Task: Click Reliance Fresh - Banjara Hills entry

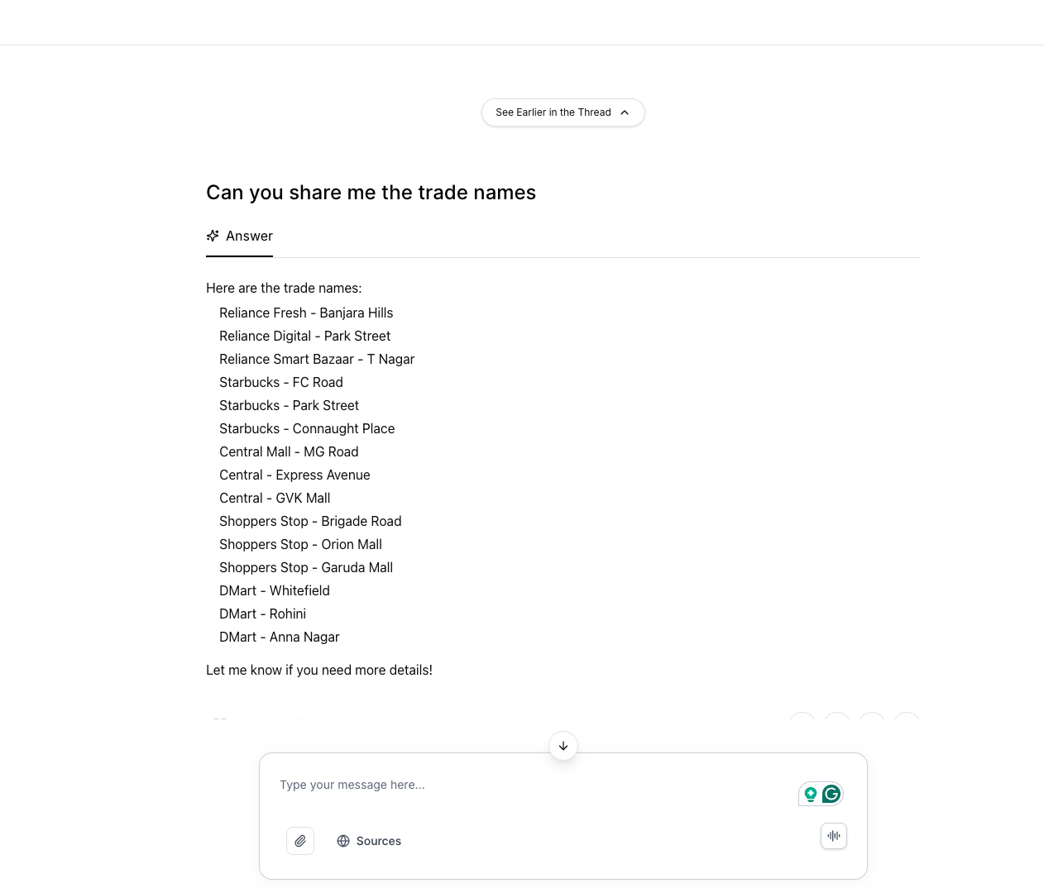Action: coord(306,313)
